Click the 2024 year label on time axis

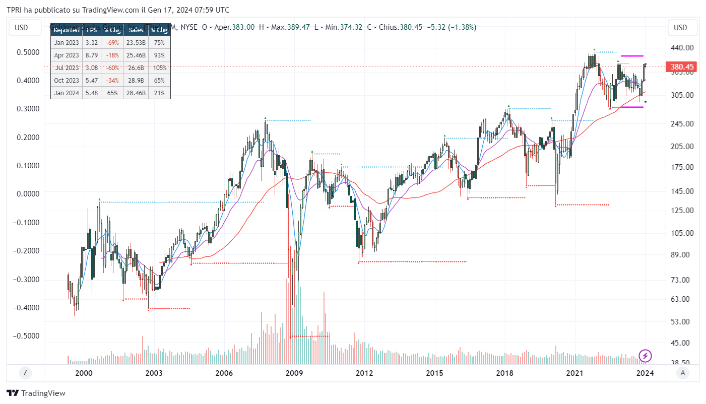pyautogui.click(x=645, y=373)
